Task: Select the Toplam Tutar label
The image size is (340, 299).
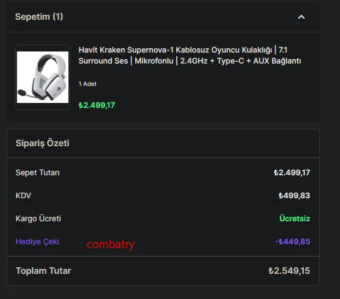Action: pos(43,271)
